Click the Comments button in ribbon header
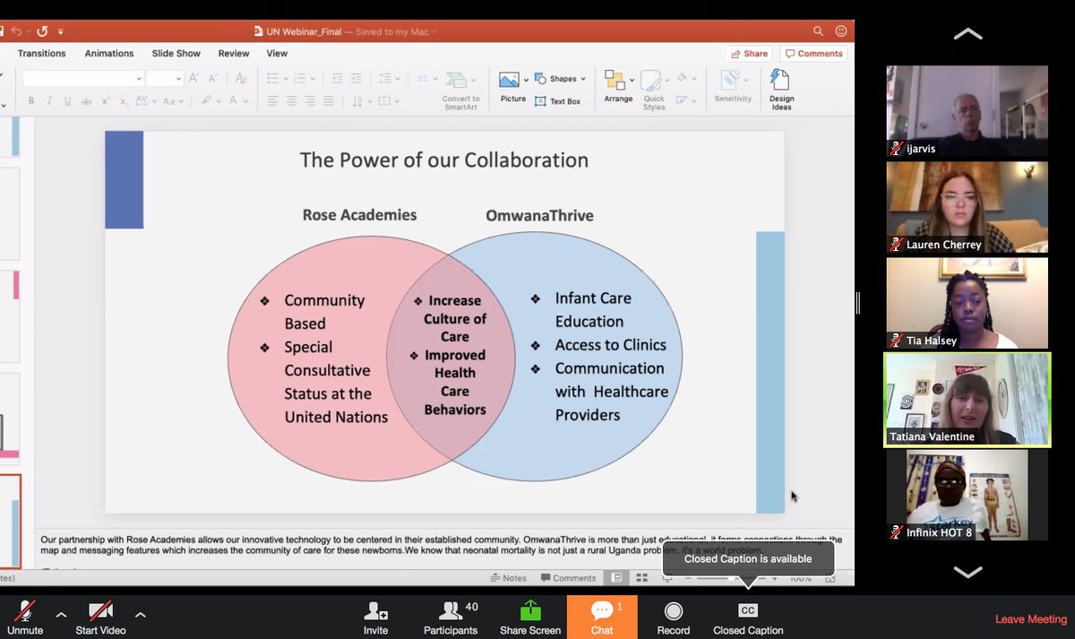This screenshot has height=639, width=1075. [813, 54]
